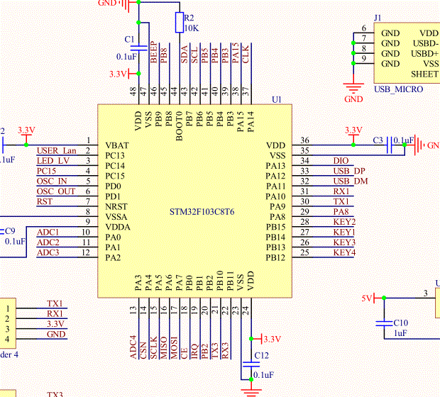This screenshot has width=440, height=397.
Task: Click the J1 designator text
Action: pos(378,18)
